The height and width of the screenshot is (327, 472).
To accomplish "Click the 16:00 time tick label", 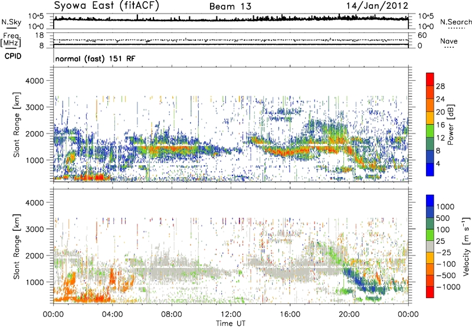I will point(290,315).
